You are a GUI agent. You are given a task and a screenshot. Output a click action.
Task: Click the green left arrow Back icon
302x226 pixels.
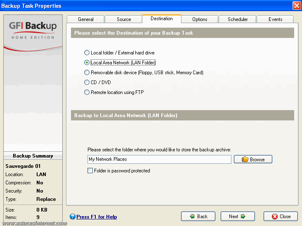[192, 217]
